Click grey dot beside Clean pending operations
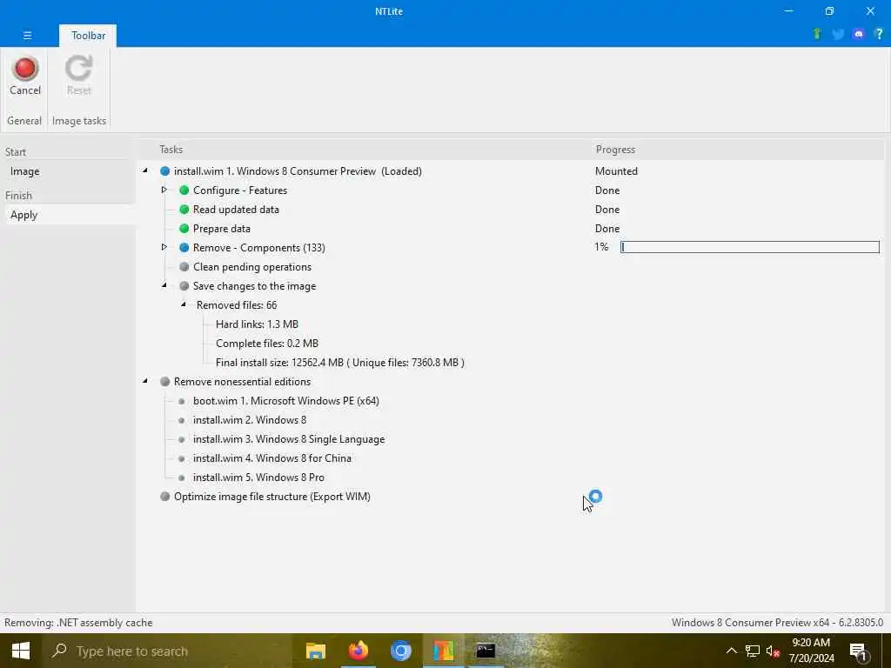The height and width of the screenshot is (668, 891). (x=184, y=267)
